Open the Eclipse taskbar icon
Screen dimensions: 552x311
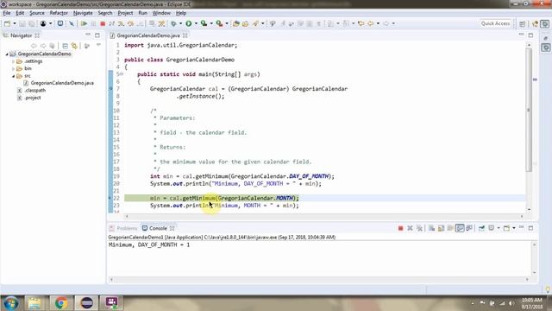point(86,303)
